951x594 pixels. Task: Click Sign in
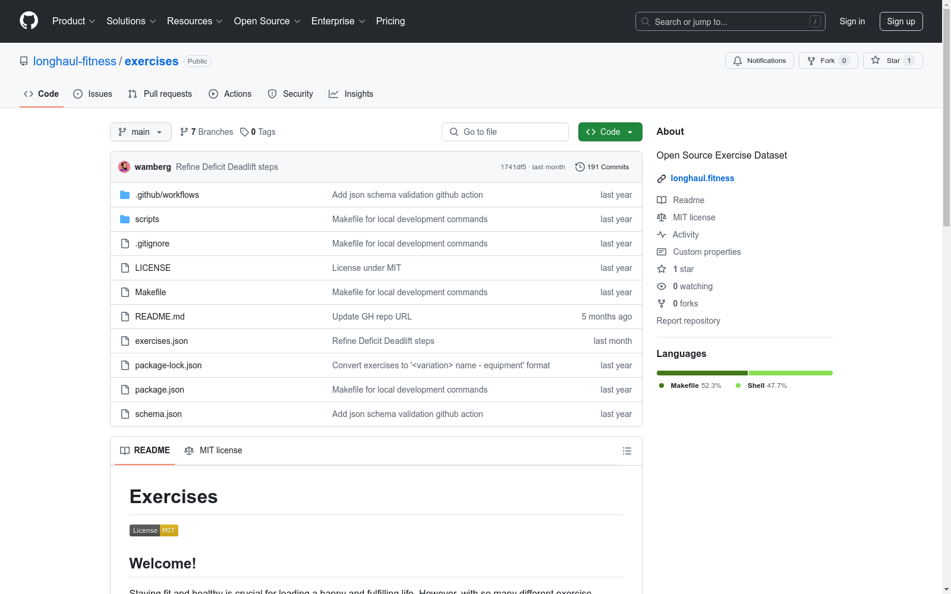click(852, 21)
